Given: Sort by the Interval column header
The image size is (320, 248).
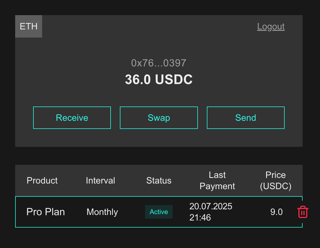Looking at the screenshot, I should pyautogui.click(x=100, y=180).
